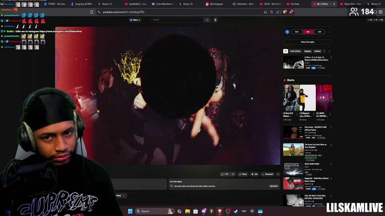Open Brave Shields lion icon
385x216 pixels.
285,12
